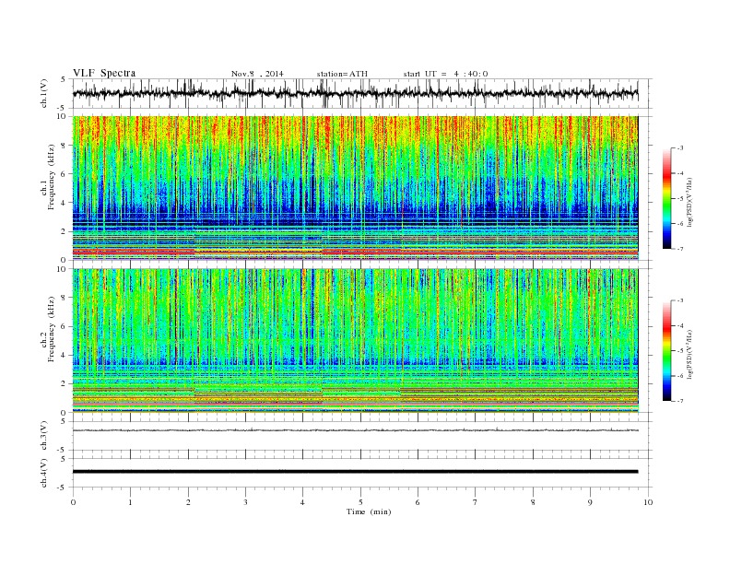
Task: Click the "VLF Spectra" plot title
Action: tap(104, 73)
